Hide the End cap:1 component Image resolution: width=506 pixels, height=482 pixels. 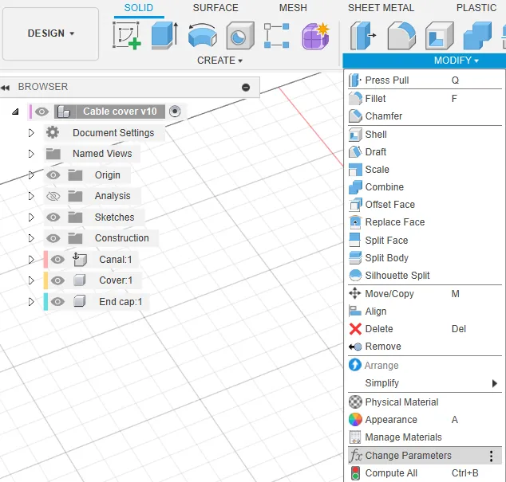point(57,302)
